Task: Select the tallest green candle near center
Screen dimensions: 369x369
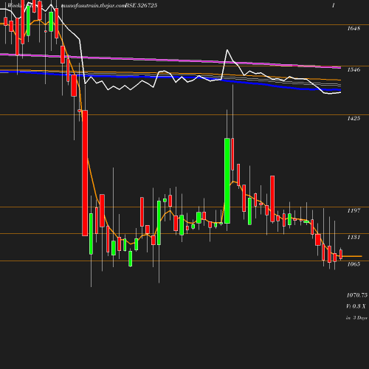Action: click(227, 181)
